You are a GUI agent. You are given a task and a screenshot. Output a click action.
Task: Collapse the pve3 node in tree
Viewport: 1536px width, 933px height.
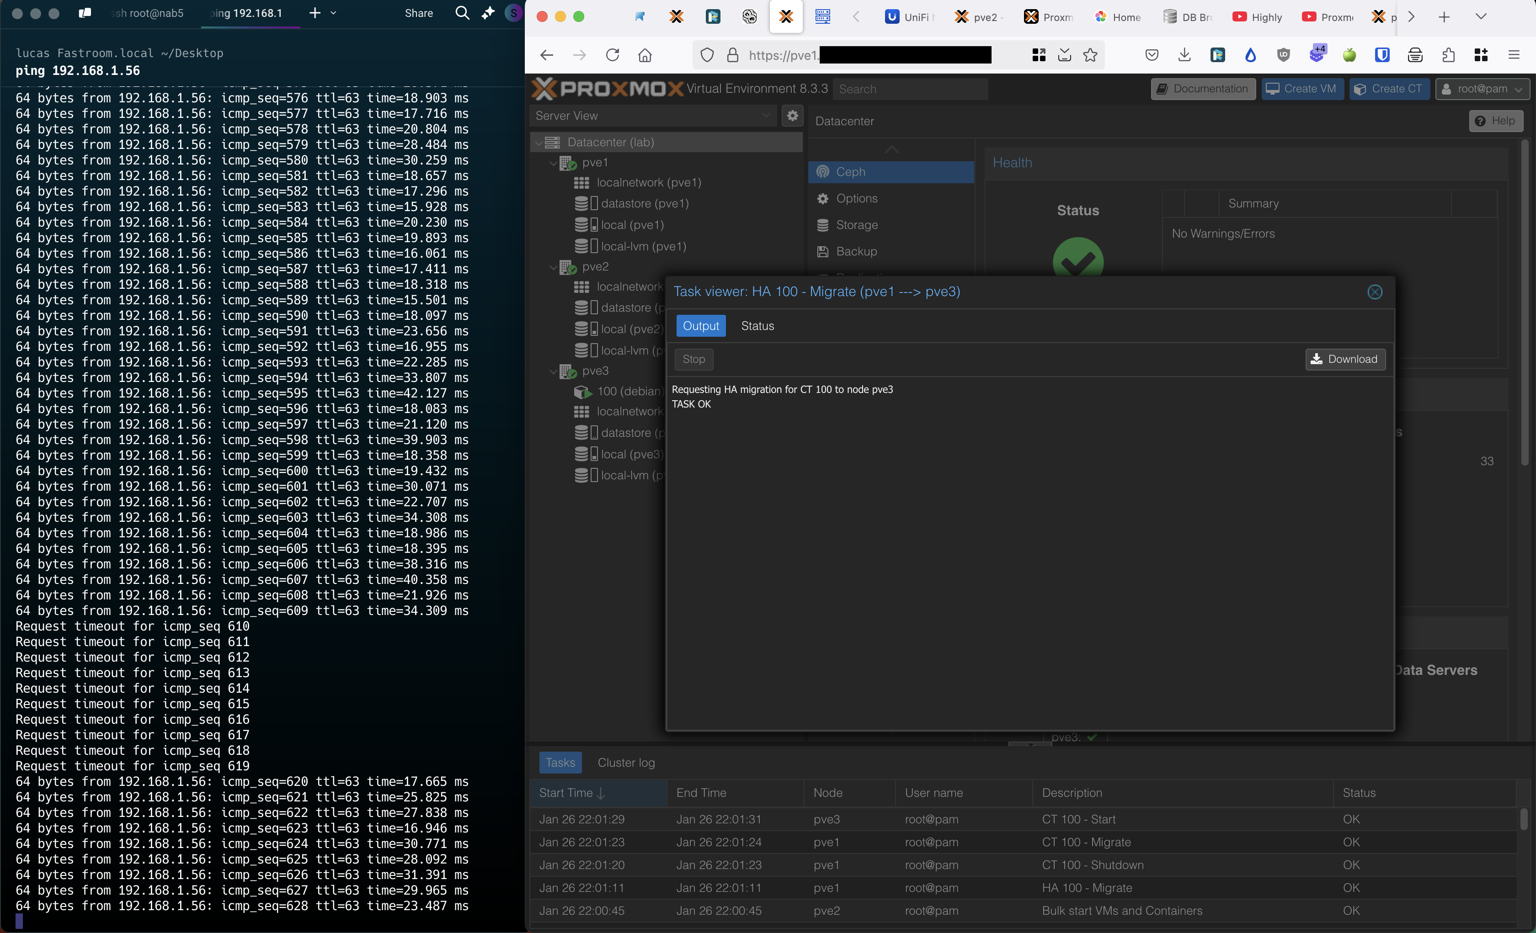[552, 371]
